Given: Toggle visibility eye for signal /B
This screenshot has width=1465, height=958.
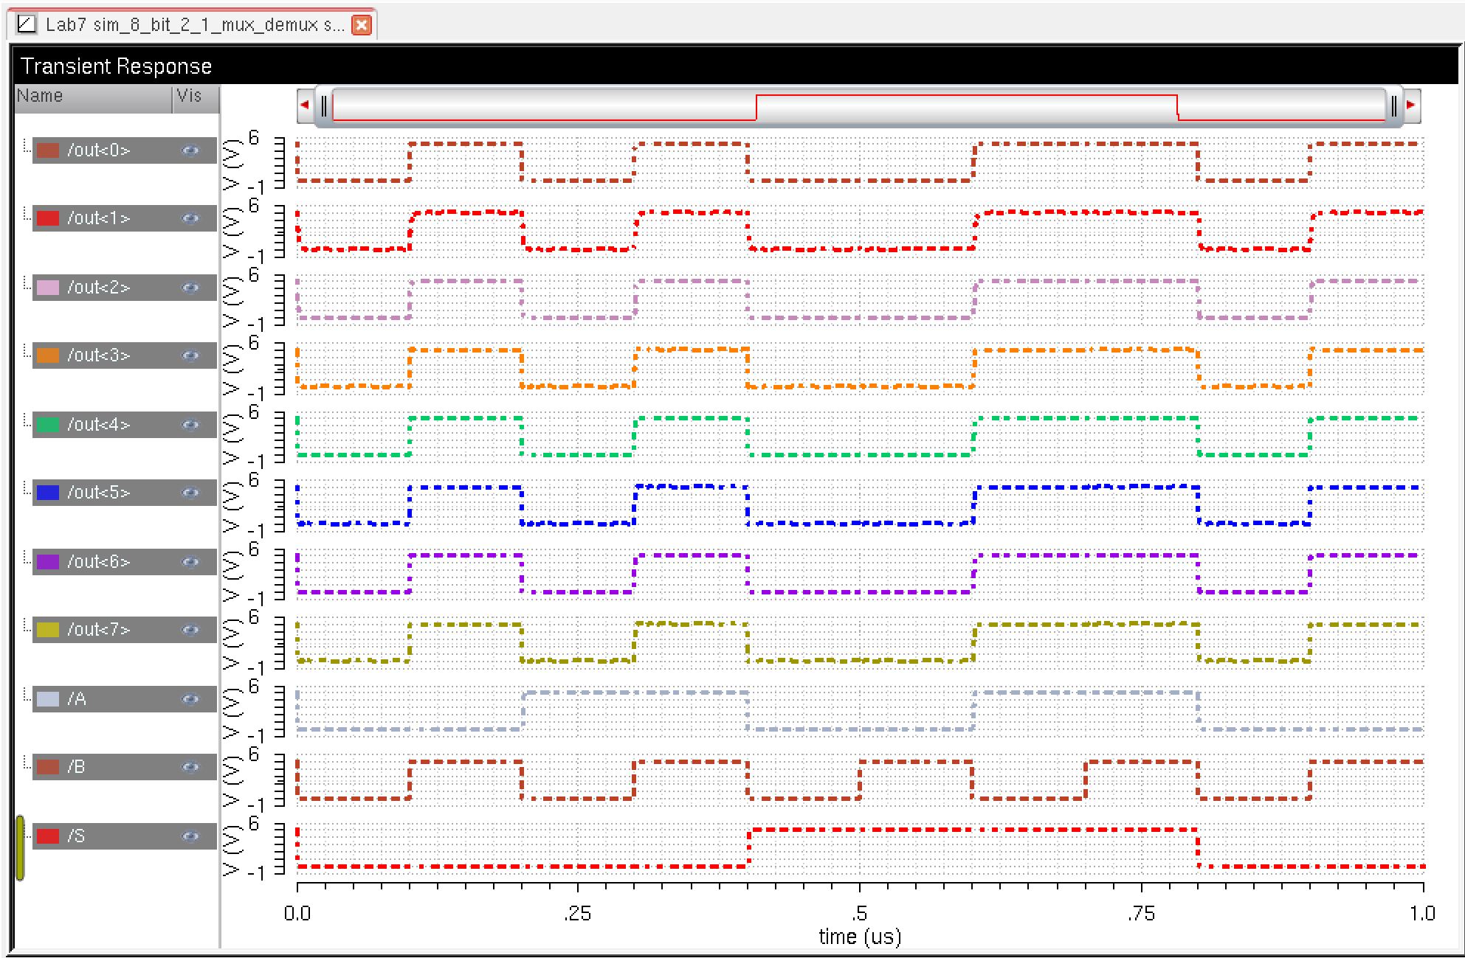Looking at the screenshot, I should 190,767.
